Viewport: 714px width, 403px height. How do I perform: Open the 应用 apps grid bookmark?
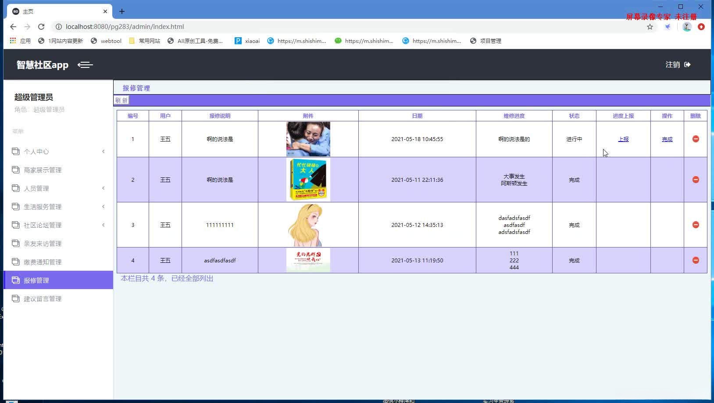pos(20,41)
